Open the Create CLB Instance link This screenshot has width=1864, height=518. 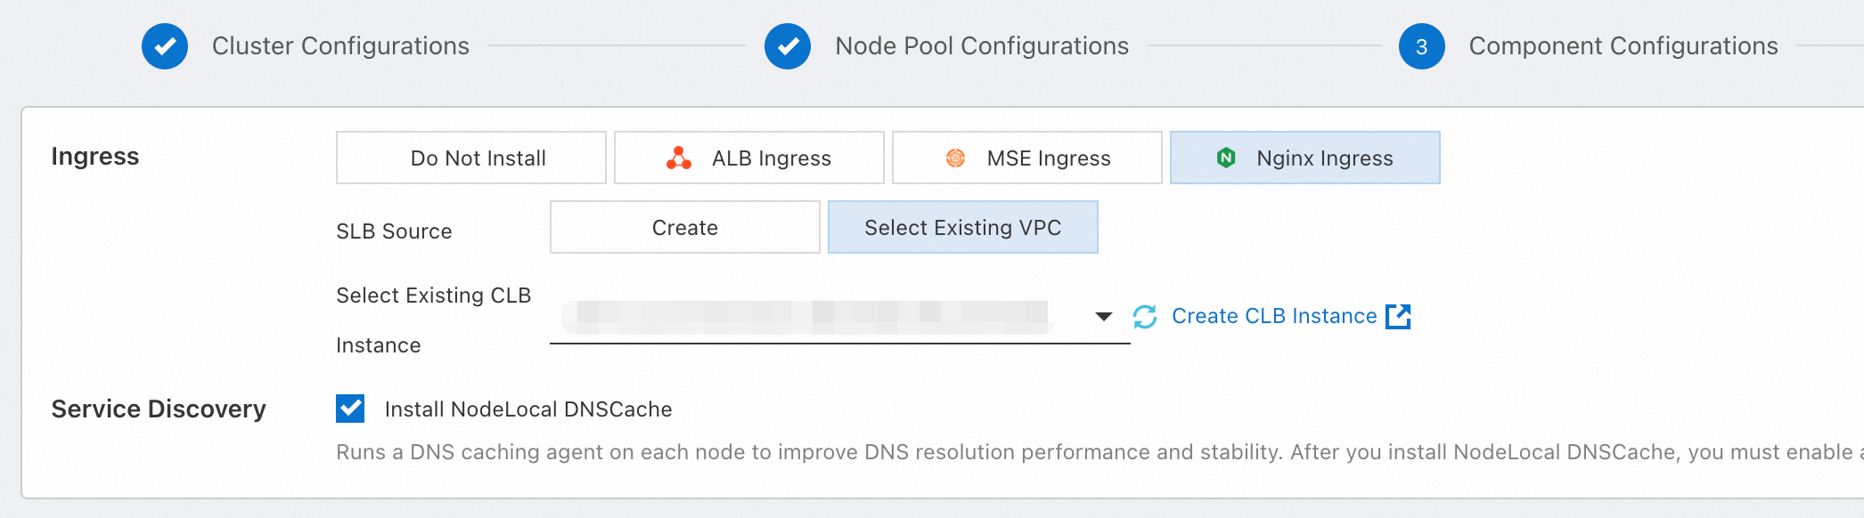point(1274,317)
